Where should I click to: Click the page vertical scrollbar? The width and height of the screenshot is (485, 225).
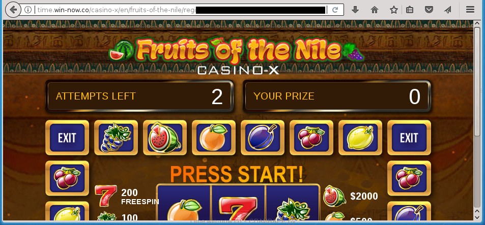(477, 120)
